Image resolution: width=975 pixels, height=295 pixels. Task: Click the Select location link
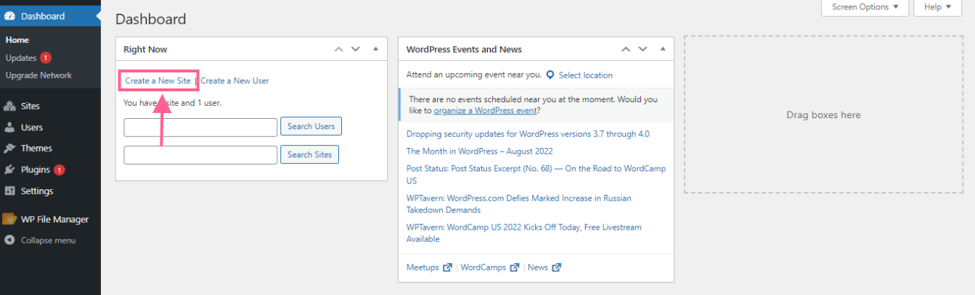pos(586,75)
